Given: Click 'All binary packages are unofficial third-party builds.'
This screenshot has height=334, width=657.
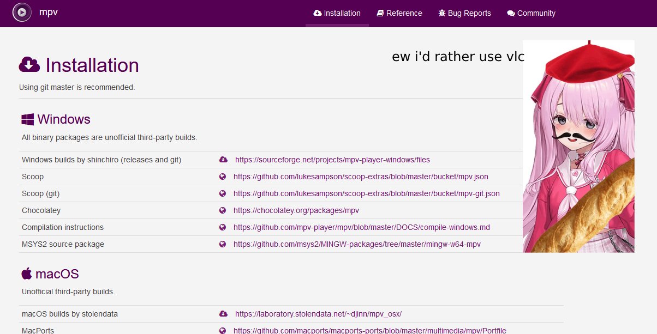Looking at the screenshot, I should (x=109, y=137).
